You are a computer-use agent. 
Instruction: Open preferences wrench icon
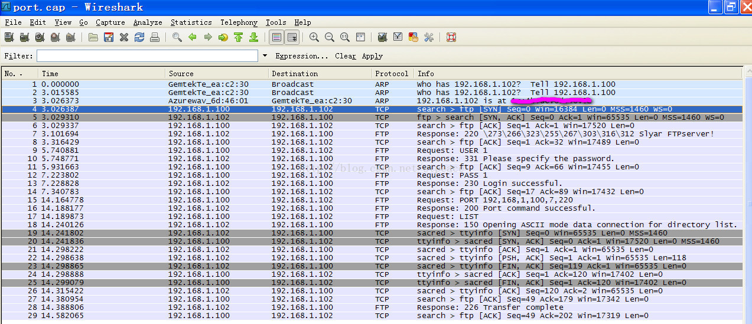pyautogui.click(x=429, y=37)
